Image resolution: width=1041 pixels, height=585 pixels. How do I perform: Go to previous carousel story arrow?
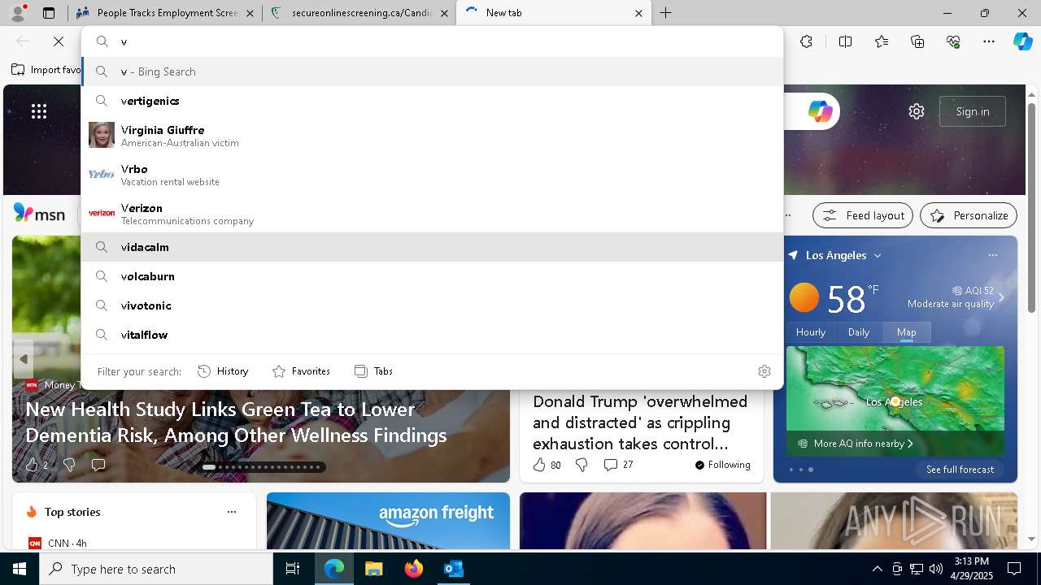[23, 359]
